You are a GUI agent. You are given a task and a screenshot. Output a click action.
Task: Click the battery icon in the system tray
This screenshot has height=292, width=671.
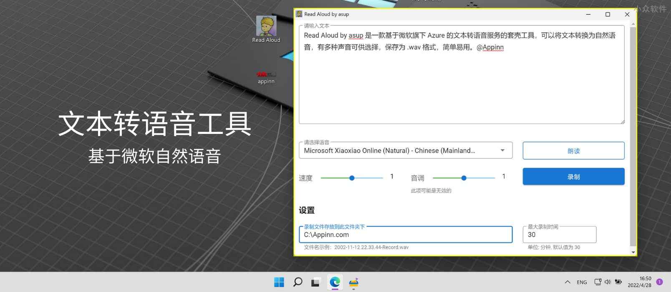coord(618,282)
